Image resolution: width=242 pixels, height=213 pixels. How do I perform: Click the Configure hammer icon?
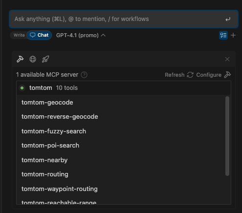point(227,75)
